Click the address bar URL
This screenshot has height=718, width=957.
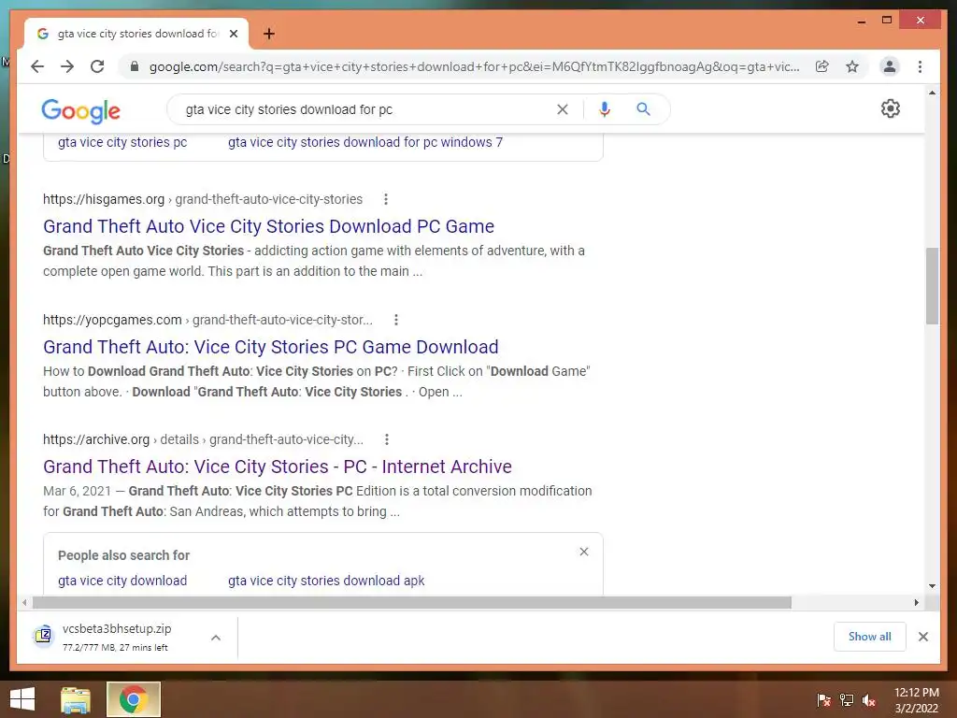(x=474, y=66)
